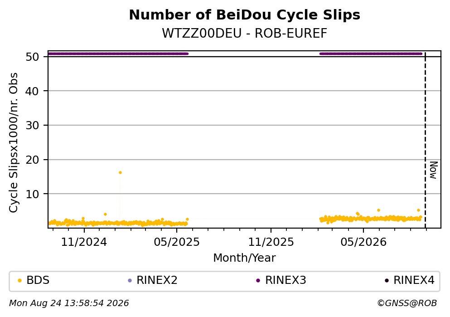Click the rotated Now label

433,170
